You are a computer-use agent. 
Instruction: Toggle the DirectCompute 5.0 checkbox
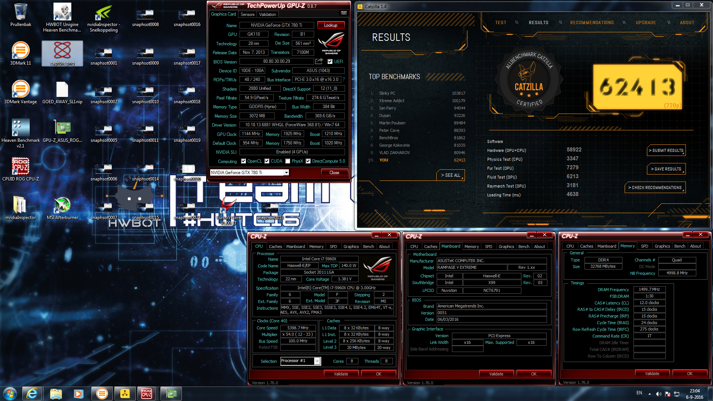pyautogui.click(x=308, y=161)
